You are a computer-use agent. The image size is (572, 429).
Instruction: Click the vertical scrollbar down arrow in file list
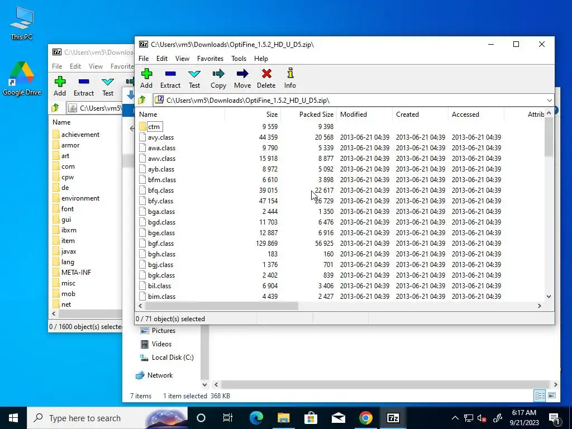[549, 297]
